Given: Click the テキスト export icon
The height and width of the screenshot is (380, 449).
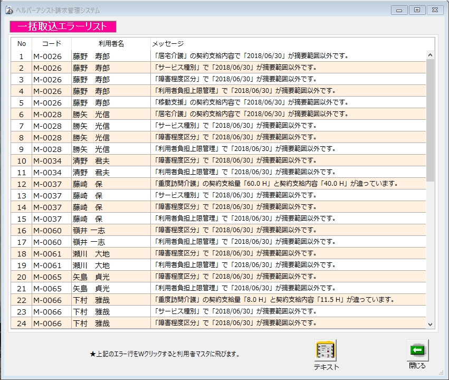Looking at the screenshot, I should pyautogui.click(x=326, y=350).
